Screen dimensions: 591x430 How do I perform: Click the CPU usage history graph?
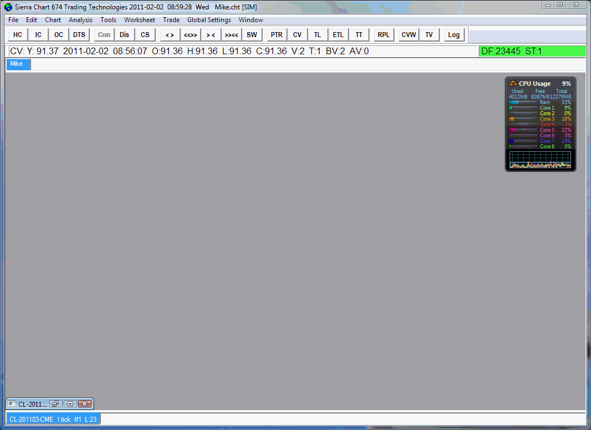(540, 159)
